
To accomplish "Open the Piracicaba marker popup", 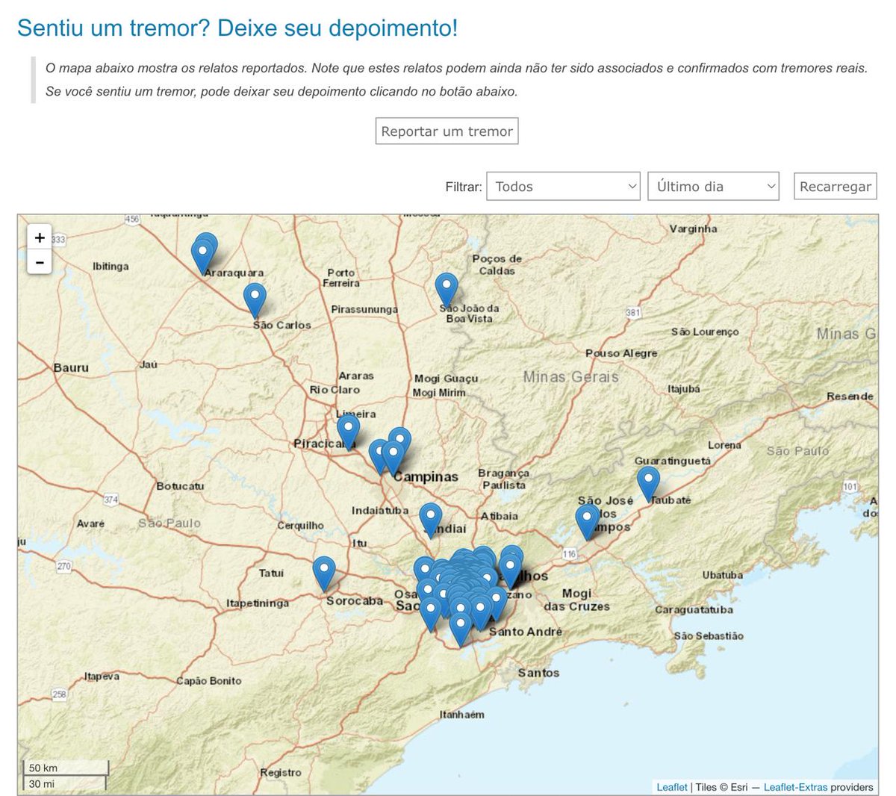I will (347, 426).
